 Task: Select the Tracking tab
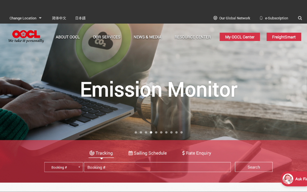pyautogui.click(x=101, y=153)
